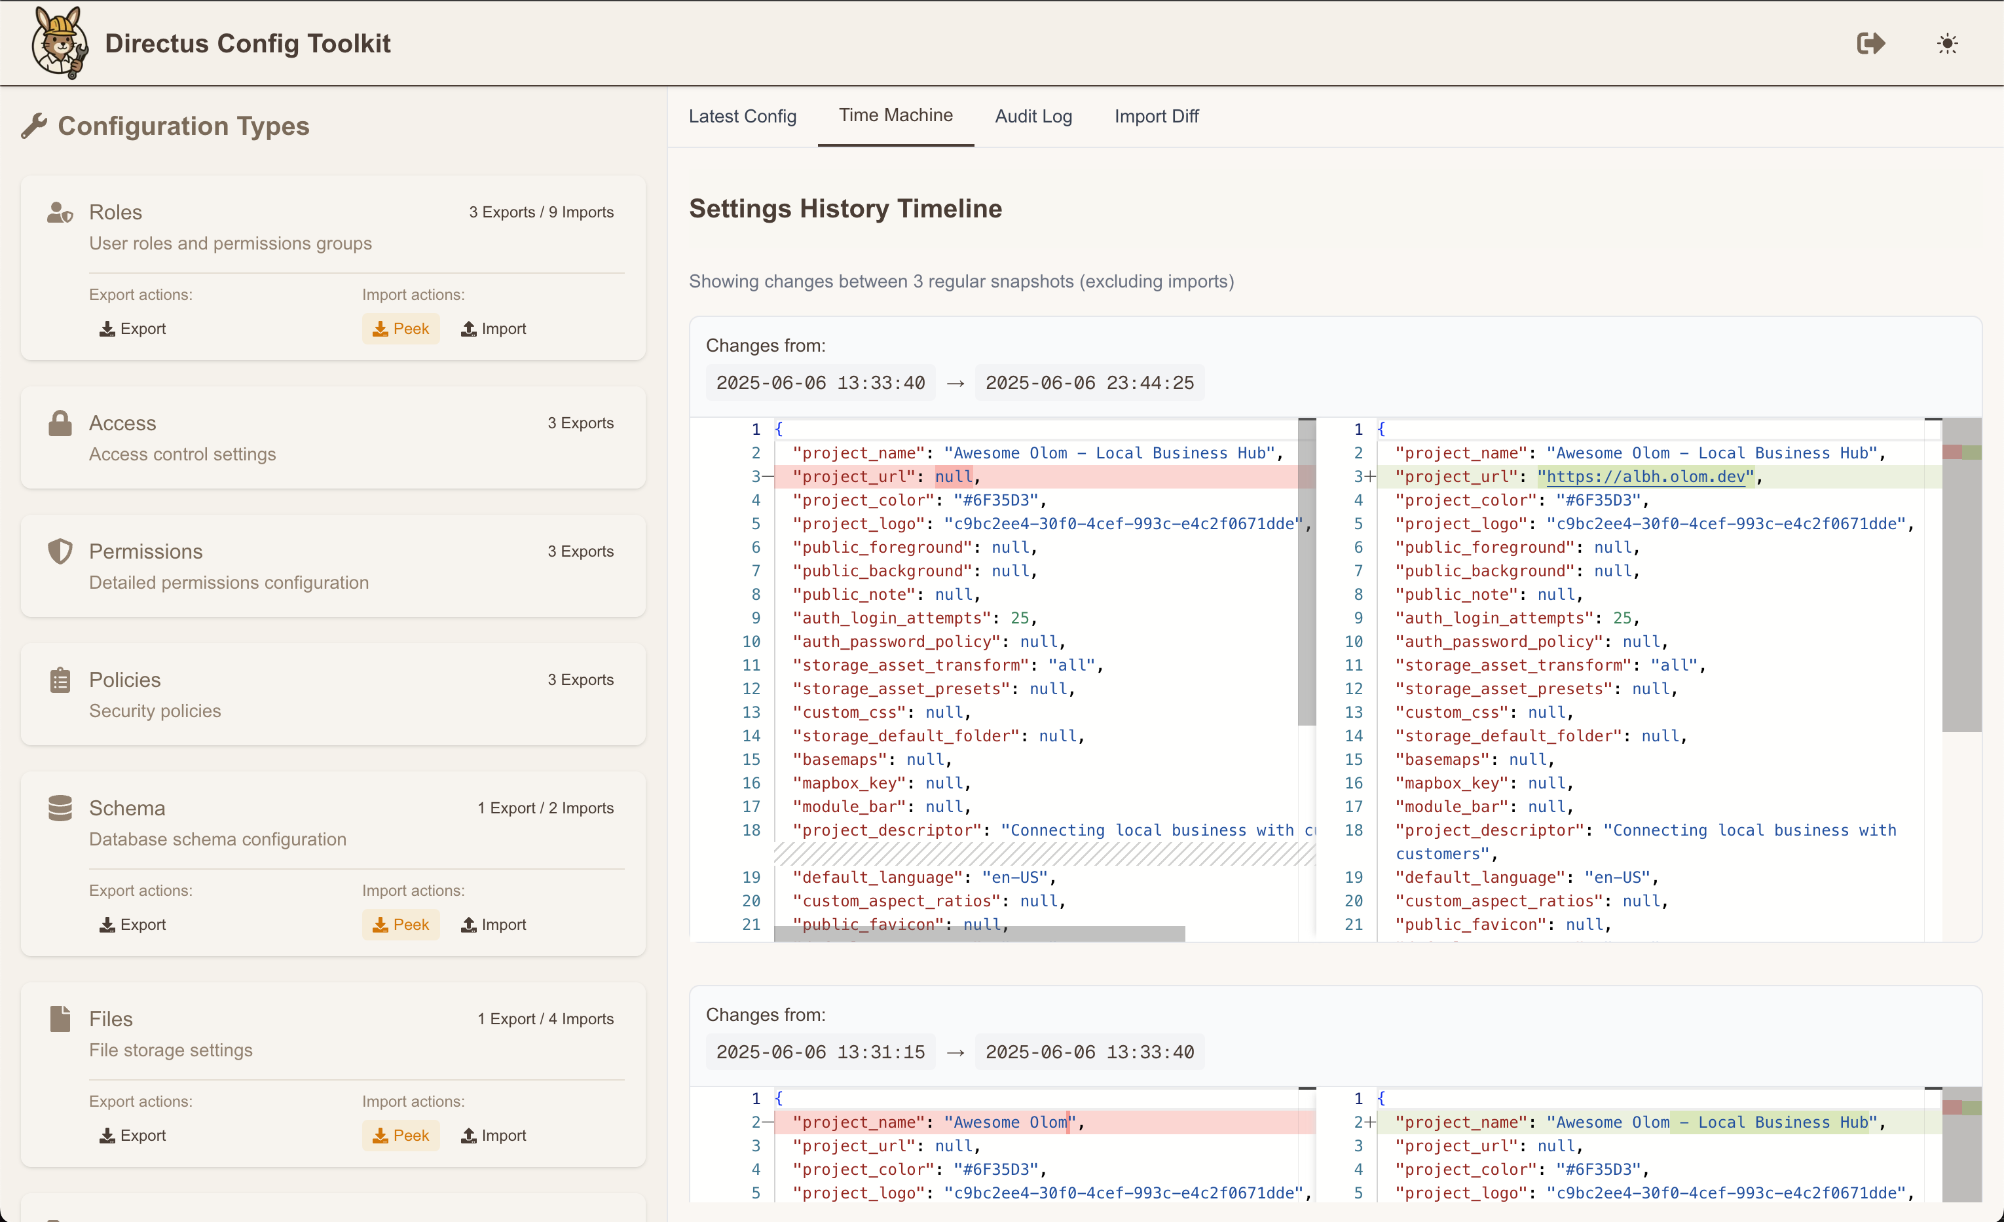Click the 2025-06-06 23:44:25 snapshot timestamp
The height and width of the screenshot is (1222, 2004).
(x=1089, y=383)
